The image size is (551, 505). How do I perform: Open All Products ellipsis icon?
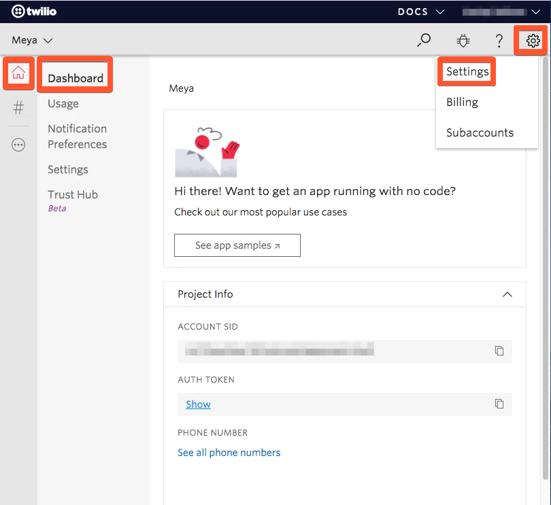click(18, 144)
